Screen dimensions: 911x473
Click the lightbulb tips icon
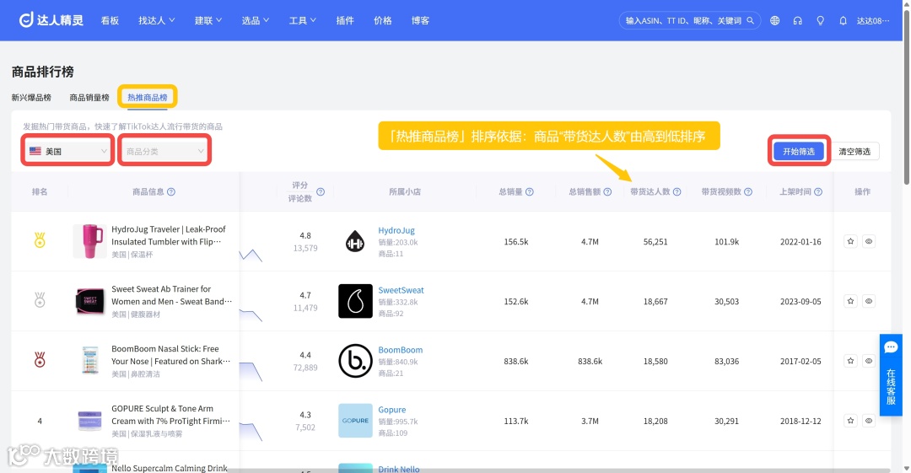click(821, 20)
